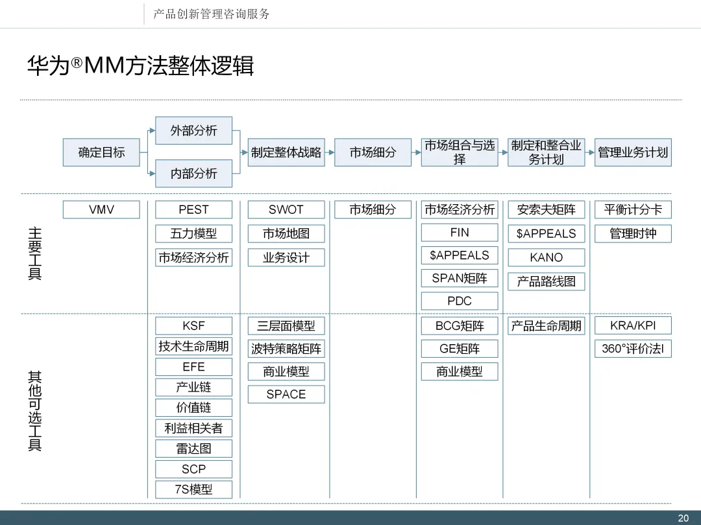The height and width of the screenshot is (525, 701).
Task: Click the 市场组合与选择 process box
Action: point(460,152)
